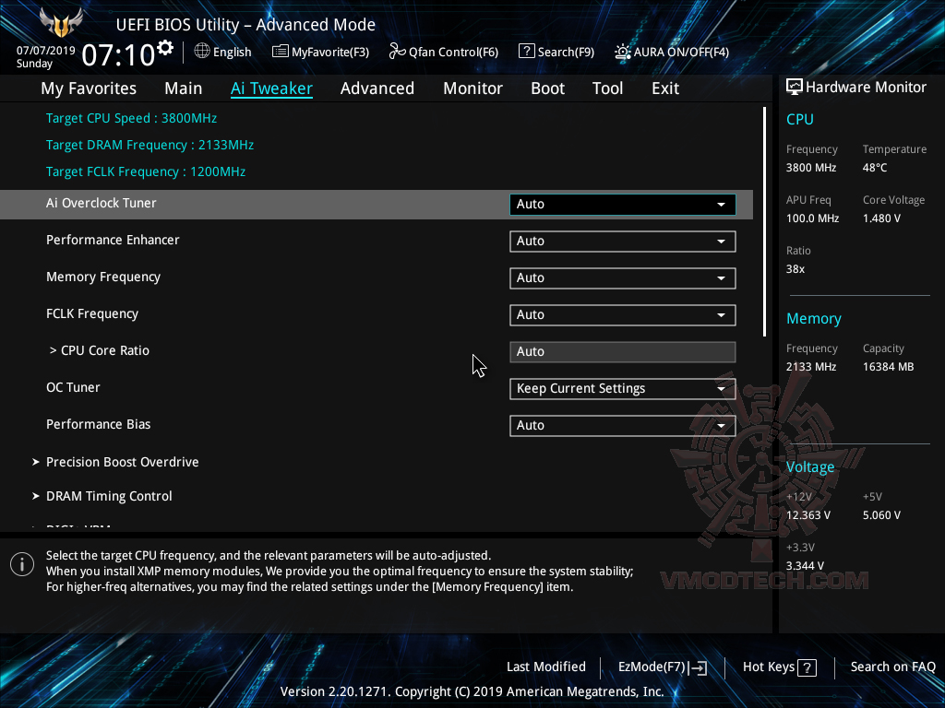This screenshot has height=708, width=945.
Task: Click the CPU Core Ratio Auto field
Action: [623, 351]
